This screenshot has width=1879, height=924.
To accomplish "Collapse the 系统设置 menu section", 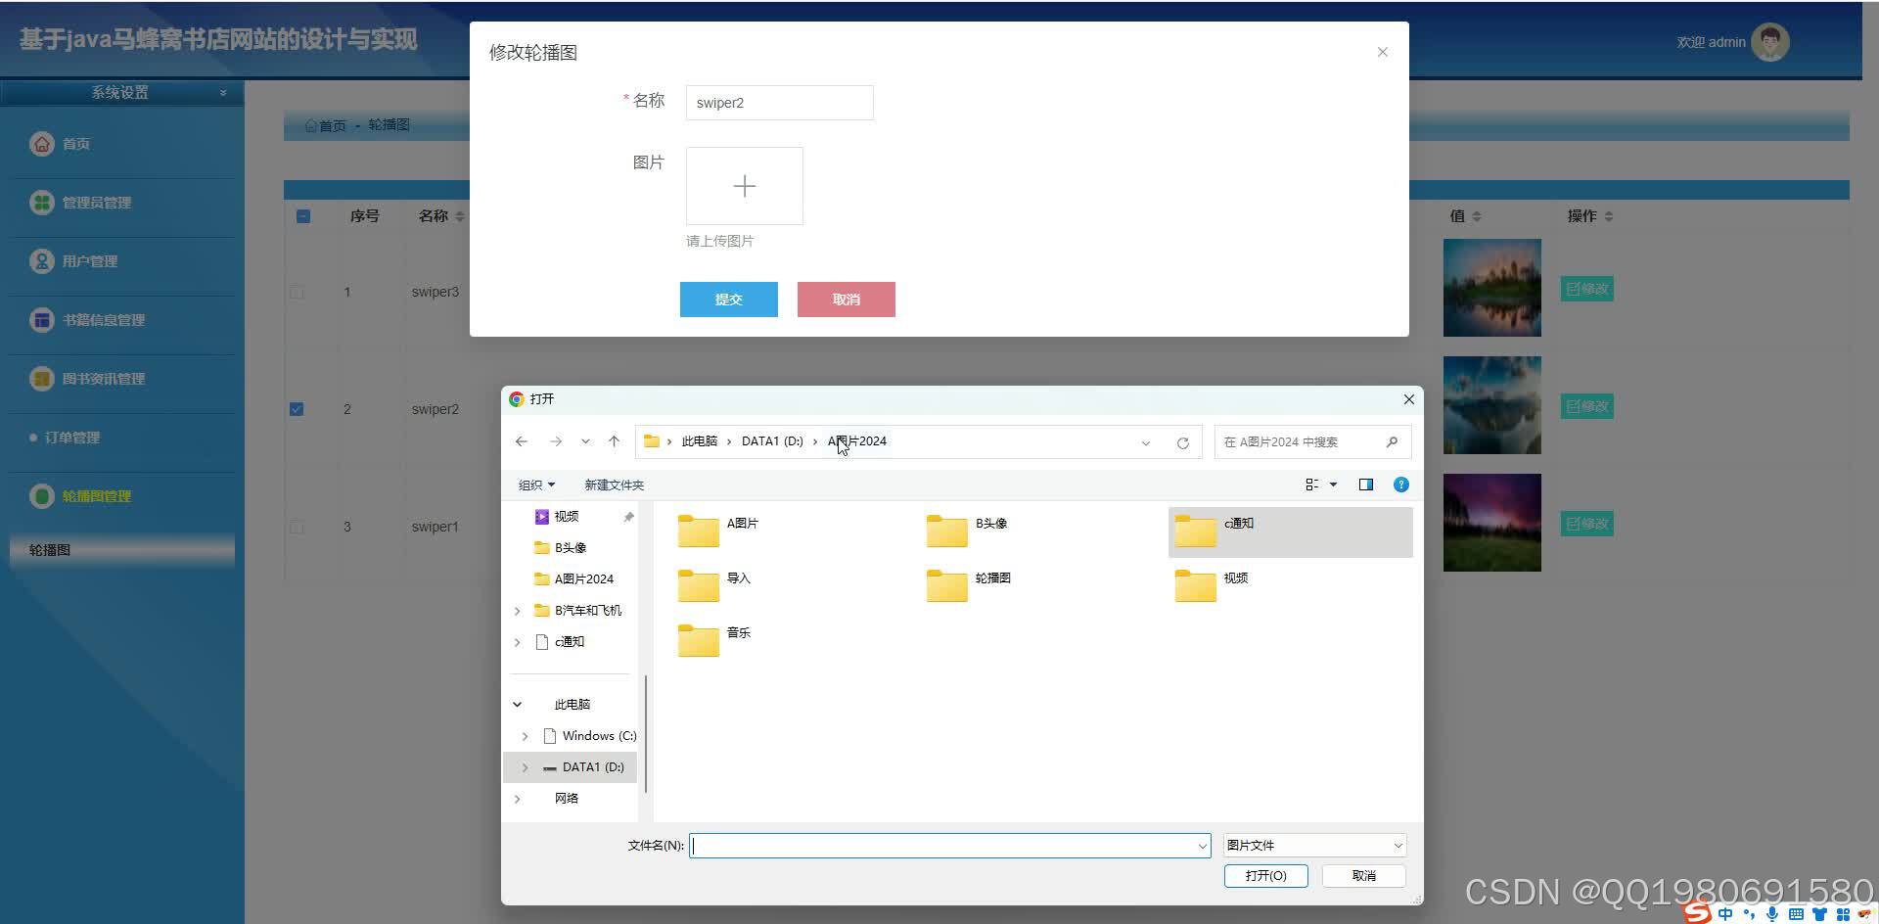I will point(223,92).
